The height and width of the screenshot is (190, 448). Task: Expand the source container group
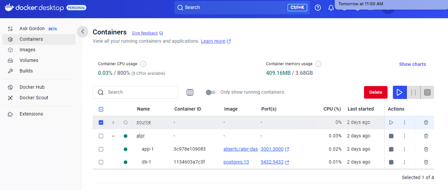pyautogui.click(x=113, y=122)
